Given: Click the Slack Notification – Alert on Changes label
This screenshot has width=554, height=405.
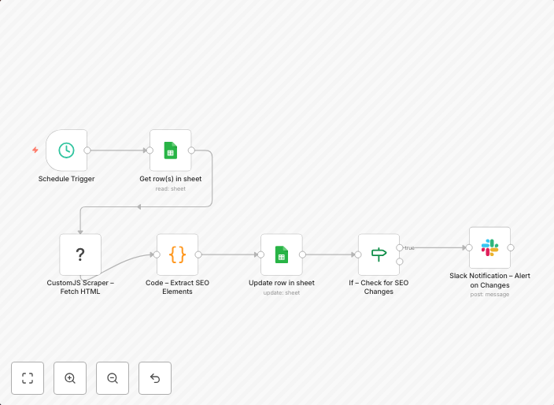Looking at the screenshot, I should [x=489, y=281].
